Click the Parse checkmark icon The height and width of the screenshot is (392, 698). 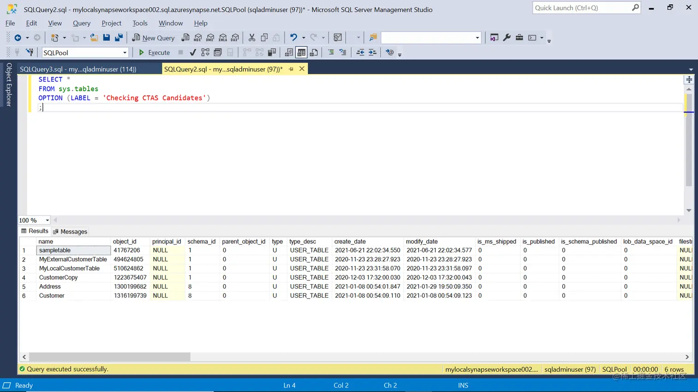coord(193,53)
